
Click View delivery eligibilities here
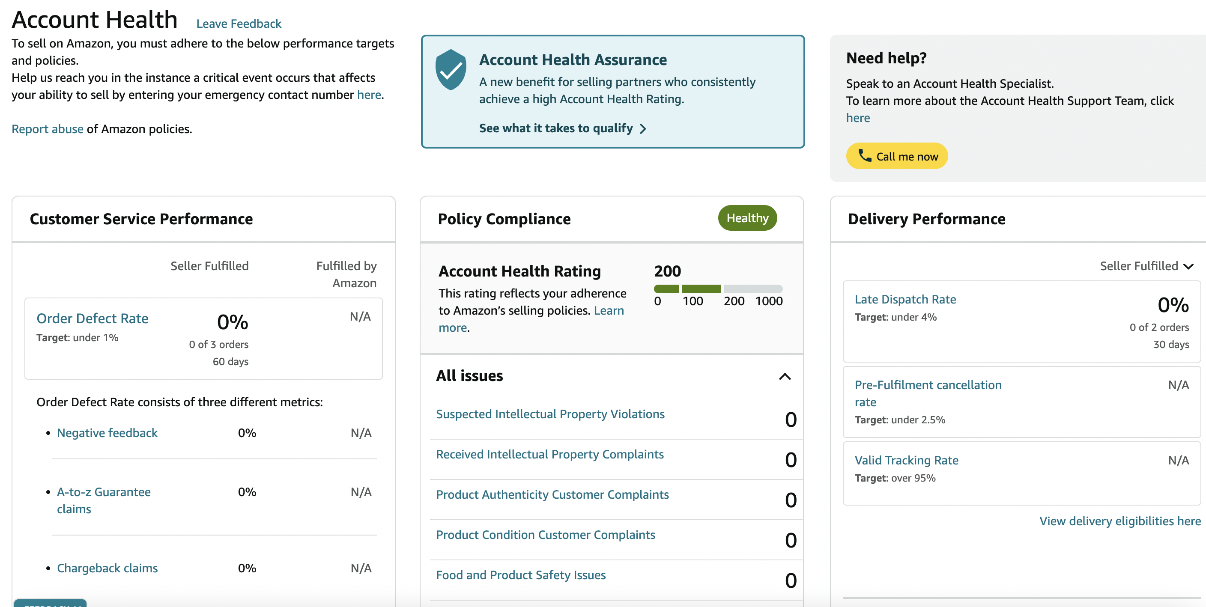pyautogui.click(x=1120, y=521)
